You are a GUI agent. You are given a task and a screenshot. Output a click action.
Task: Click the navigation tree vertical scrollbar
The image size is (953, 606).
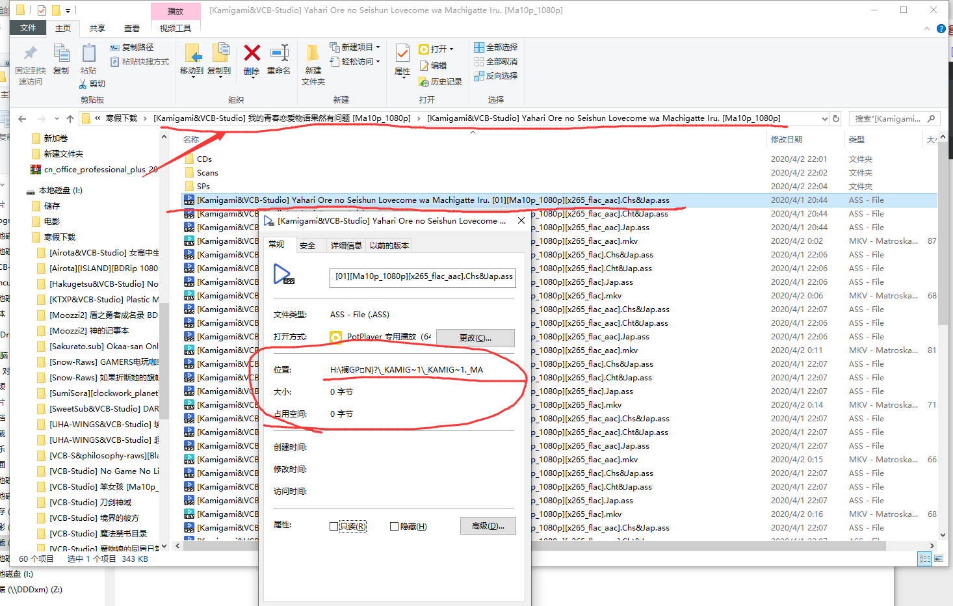164,361
